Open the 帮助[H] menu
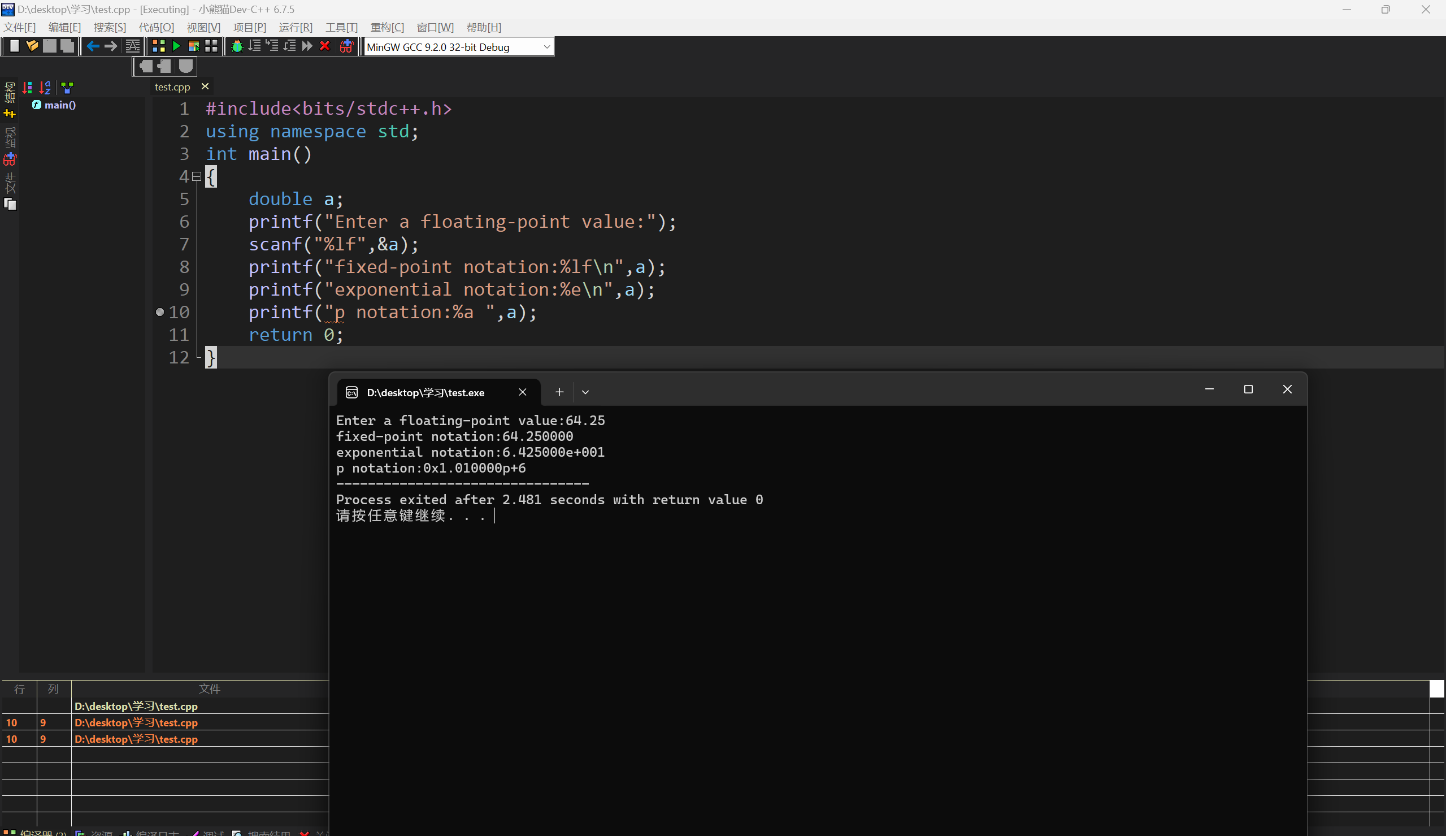 click(x=484, y=27)
